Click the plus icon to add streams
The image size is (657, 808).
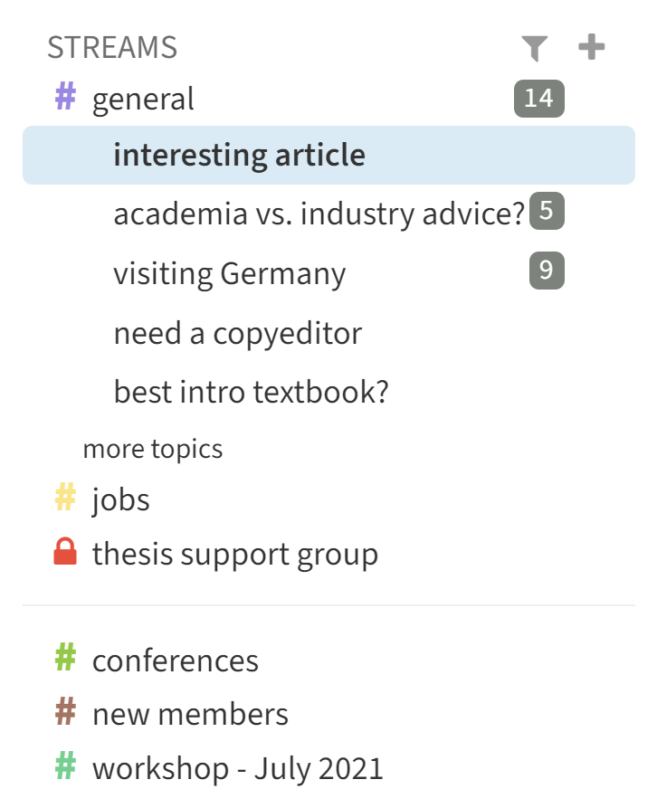click(x=591, y=47)
